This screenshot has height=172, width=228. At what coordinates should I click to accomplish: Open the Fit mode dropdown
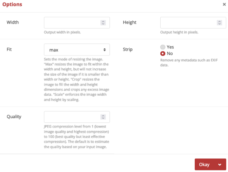point(77,50)
